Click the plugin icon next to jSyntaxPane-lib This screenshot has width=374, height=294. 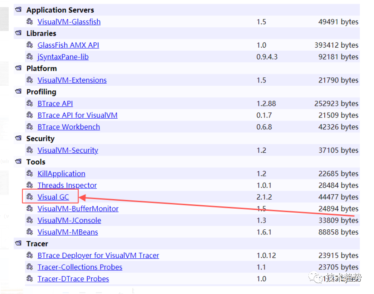[30, 57]
